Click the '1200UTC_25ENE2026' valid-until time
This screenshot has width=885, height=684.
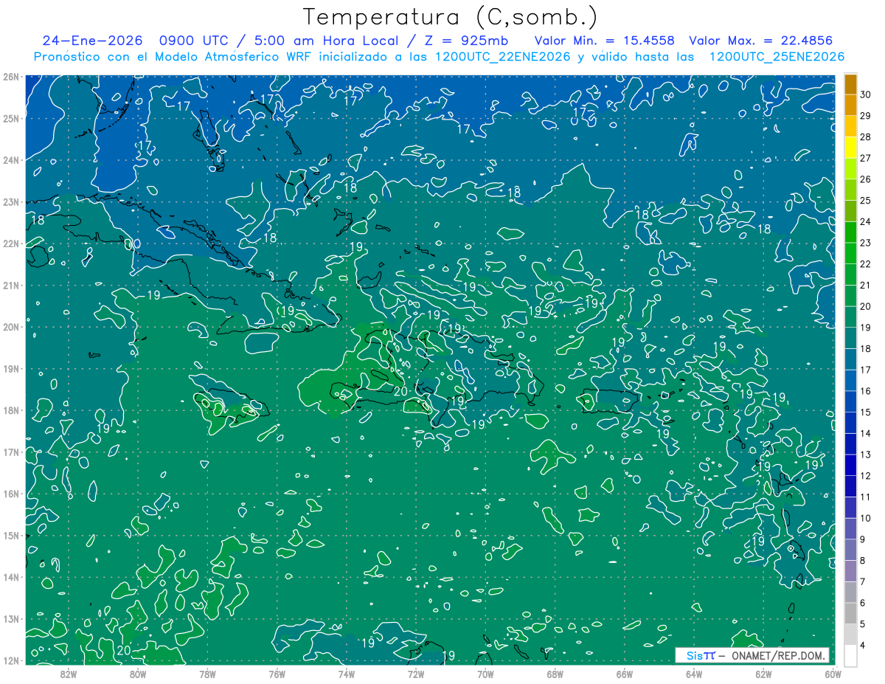pyautogui.click(x=777, y=57)
